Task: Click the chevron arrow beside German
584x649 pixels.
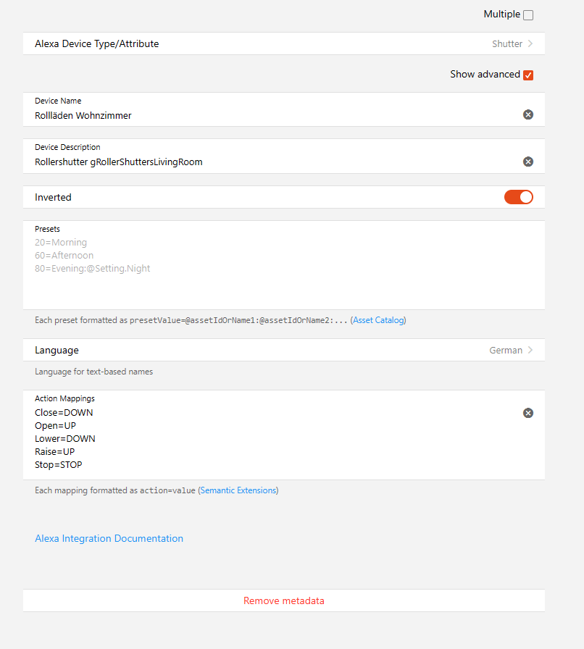Action: tap(530, 350)
